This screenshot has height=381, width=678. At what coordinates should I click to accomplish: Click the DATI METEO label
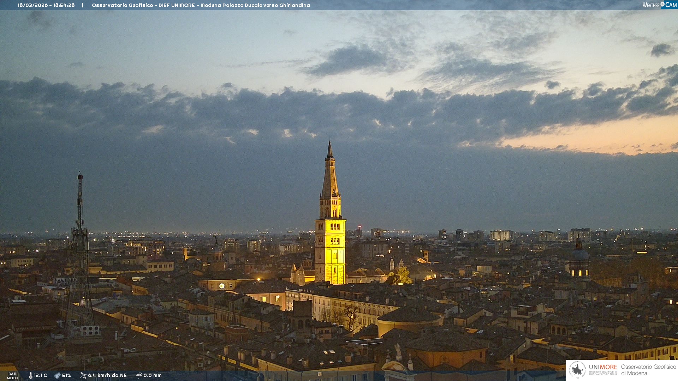[12, 376]
